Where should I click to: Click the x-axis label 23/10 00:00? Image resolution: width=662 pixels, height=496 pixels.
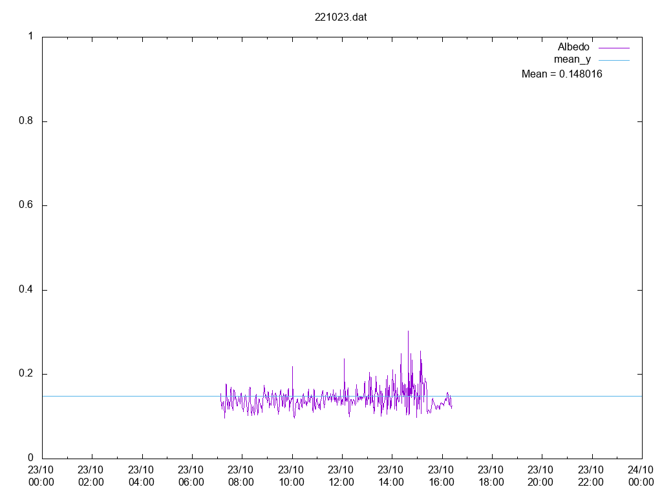click(41, 476)
